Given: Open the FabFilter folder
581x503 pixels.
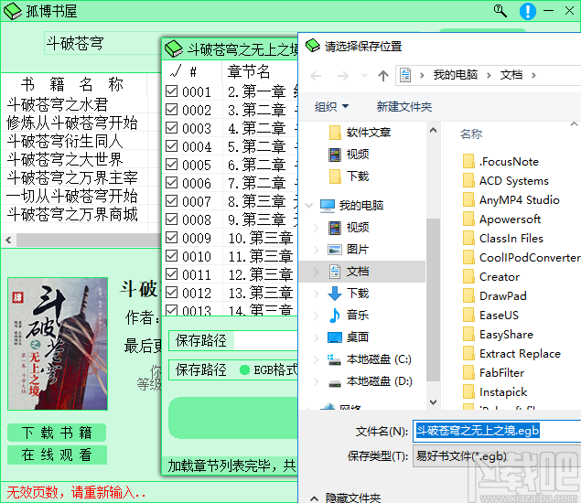Looking at the screenshot, I should [493, 372].
